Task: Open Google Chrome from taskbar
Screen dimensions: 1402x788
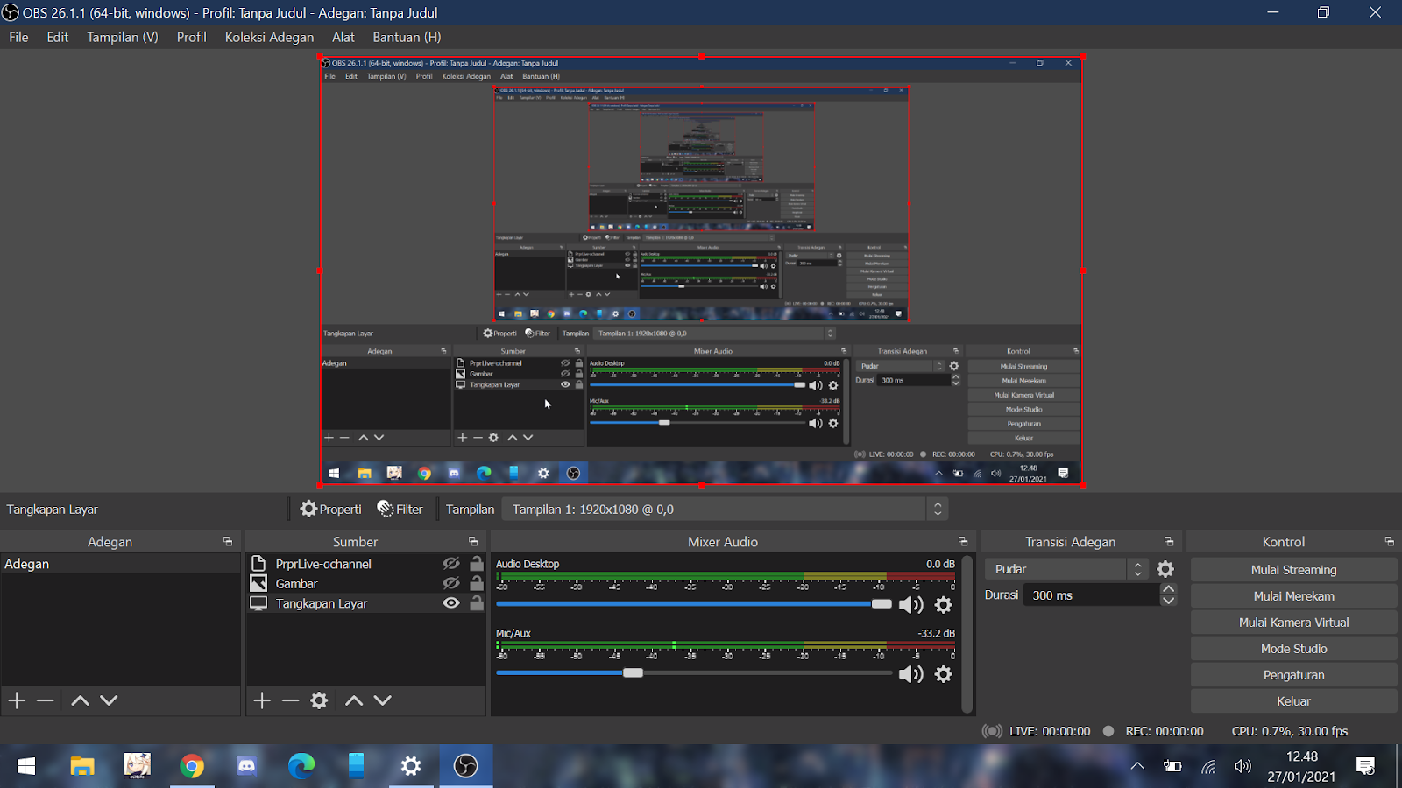Action: coord(192,766)
